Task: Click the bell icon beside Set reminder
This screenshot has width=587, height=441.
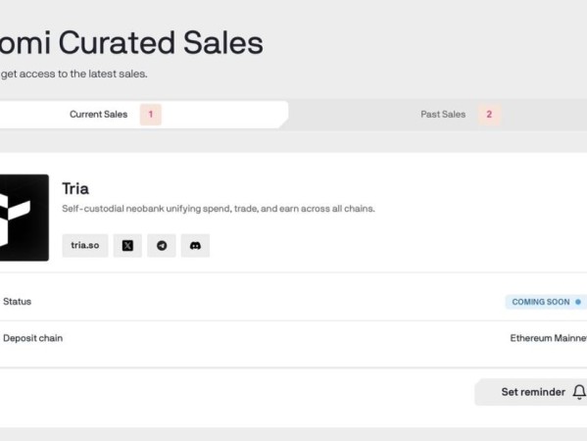Action: pos(579,392)
